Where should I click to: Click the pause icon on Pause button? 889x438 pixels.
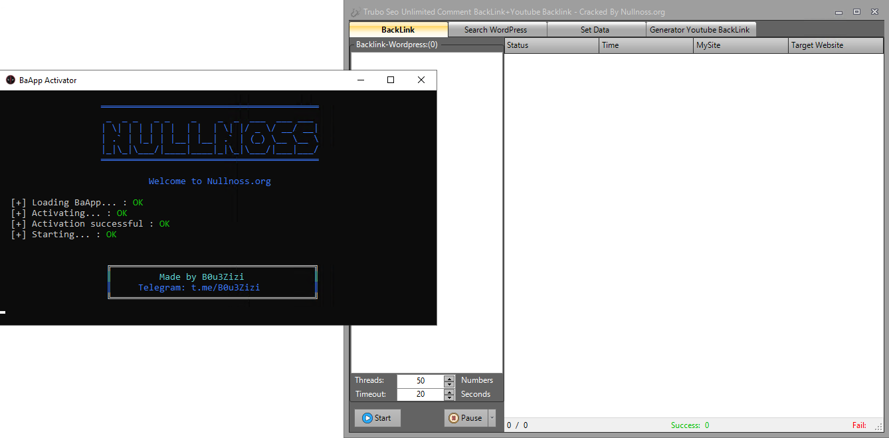[454, 418]
